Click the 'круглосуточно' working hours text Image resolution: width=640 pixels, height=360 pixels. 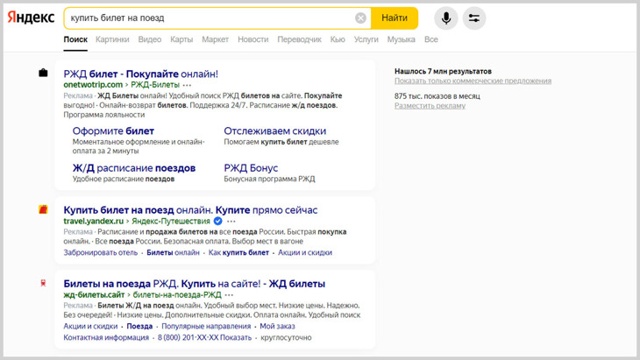286,337
